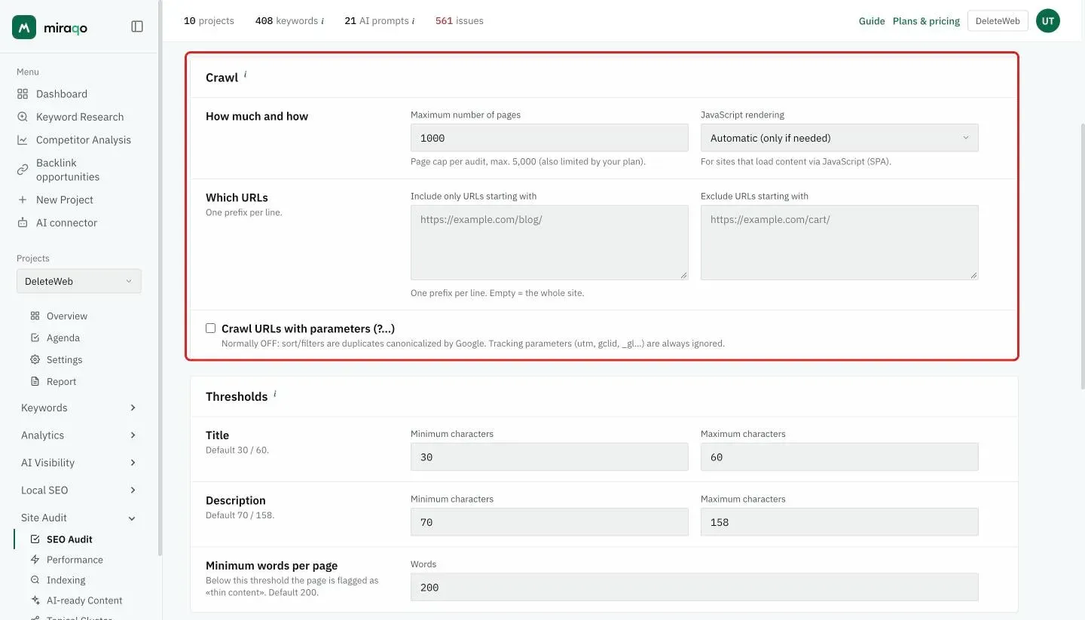The image size is (1085, 620).
Task: Open Plans & pricing link
Action: pos(926,21)
